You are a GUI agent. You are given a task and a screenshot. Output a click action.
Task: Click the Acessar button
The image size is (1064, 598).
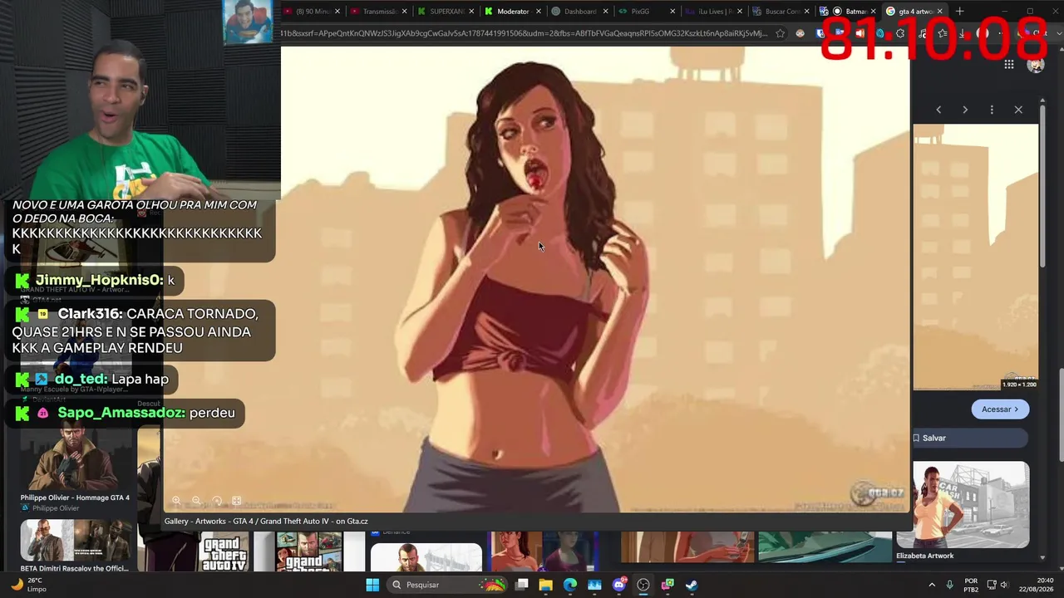tap(1000, 409)
